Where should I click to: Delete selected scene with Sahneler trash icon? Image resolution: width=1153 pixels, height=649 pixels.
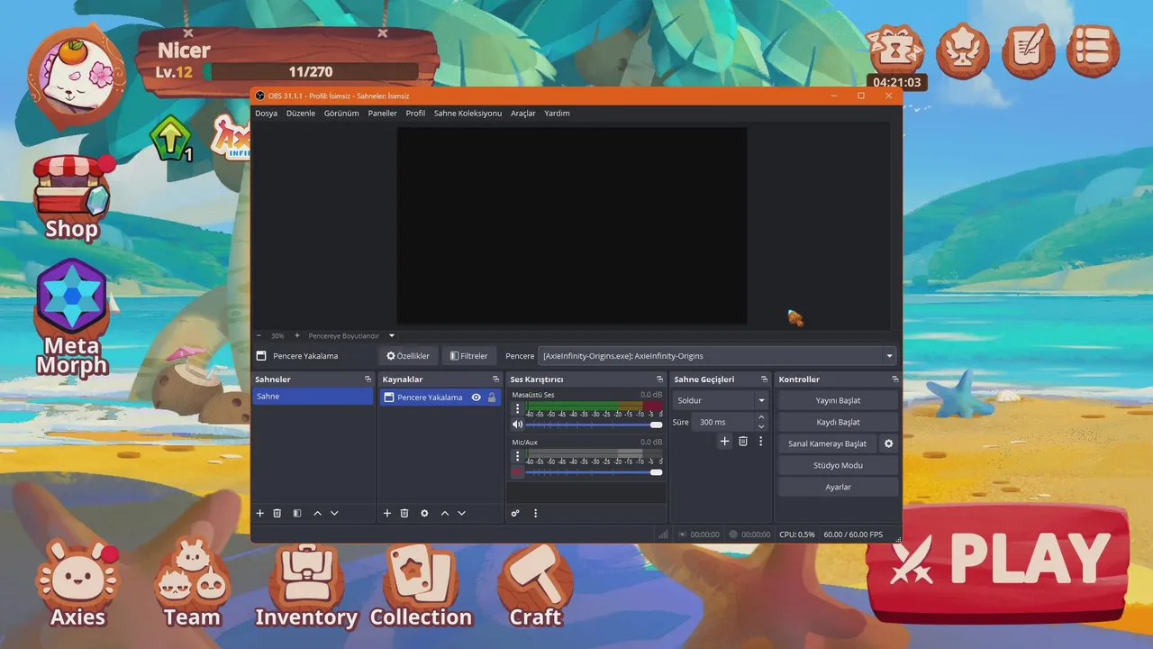point(277,513)
